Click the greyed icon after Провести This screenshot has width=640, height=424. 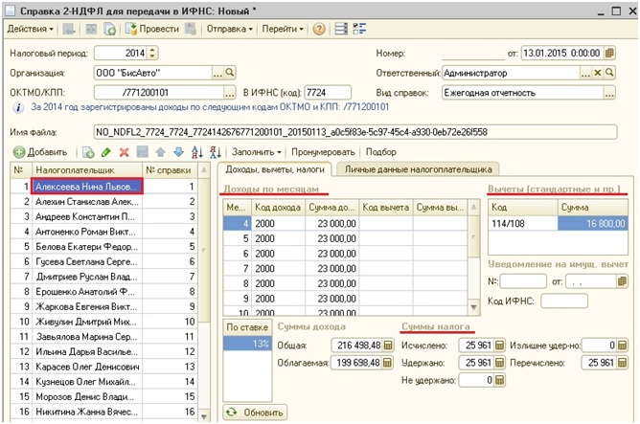point(191,29)
